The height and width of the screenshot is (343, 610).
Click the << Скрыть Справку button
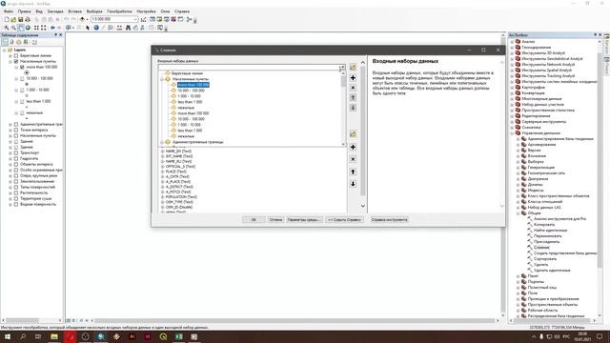pyautogui.click(x=344, y=220)
